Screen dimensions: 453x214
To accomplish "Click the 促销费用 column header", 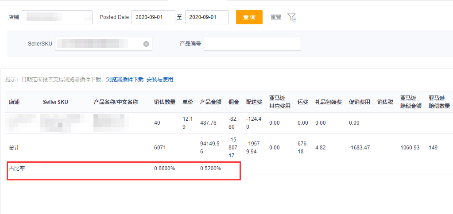I will coord(360,102).
